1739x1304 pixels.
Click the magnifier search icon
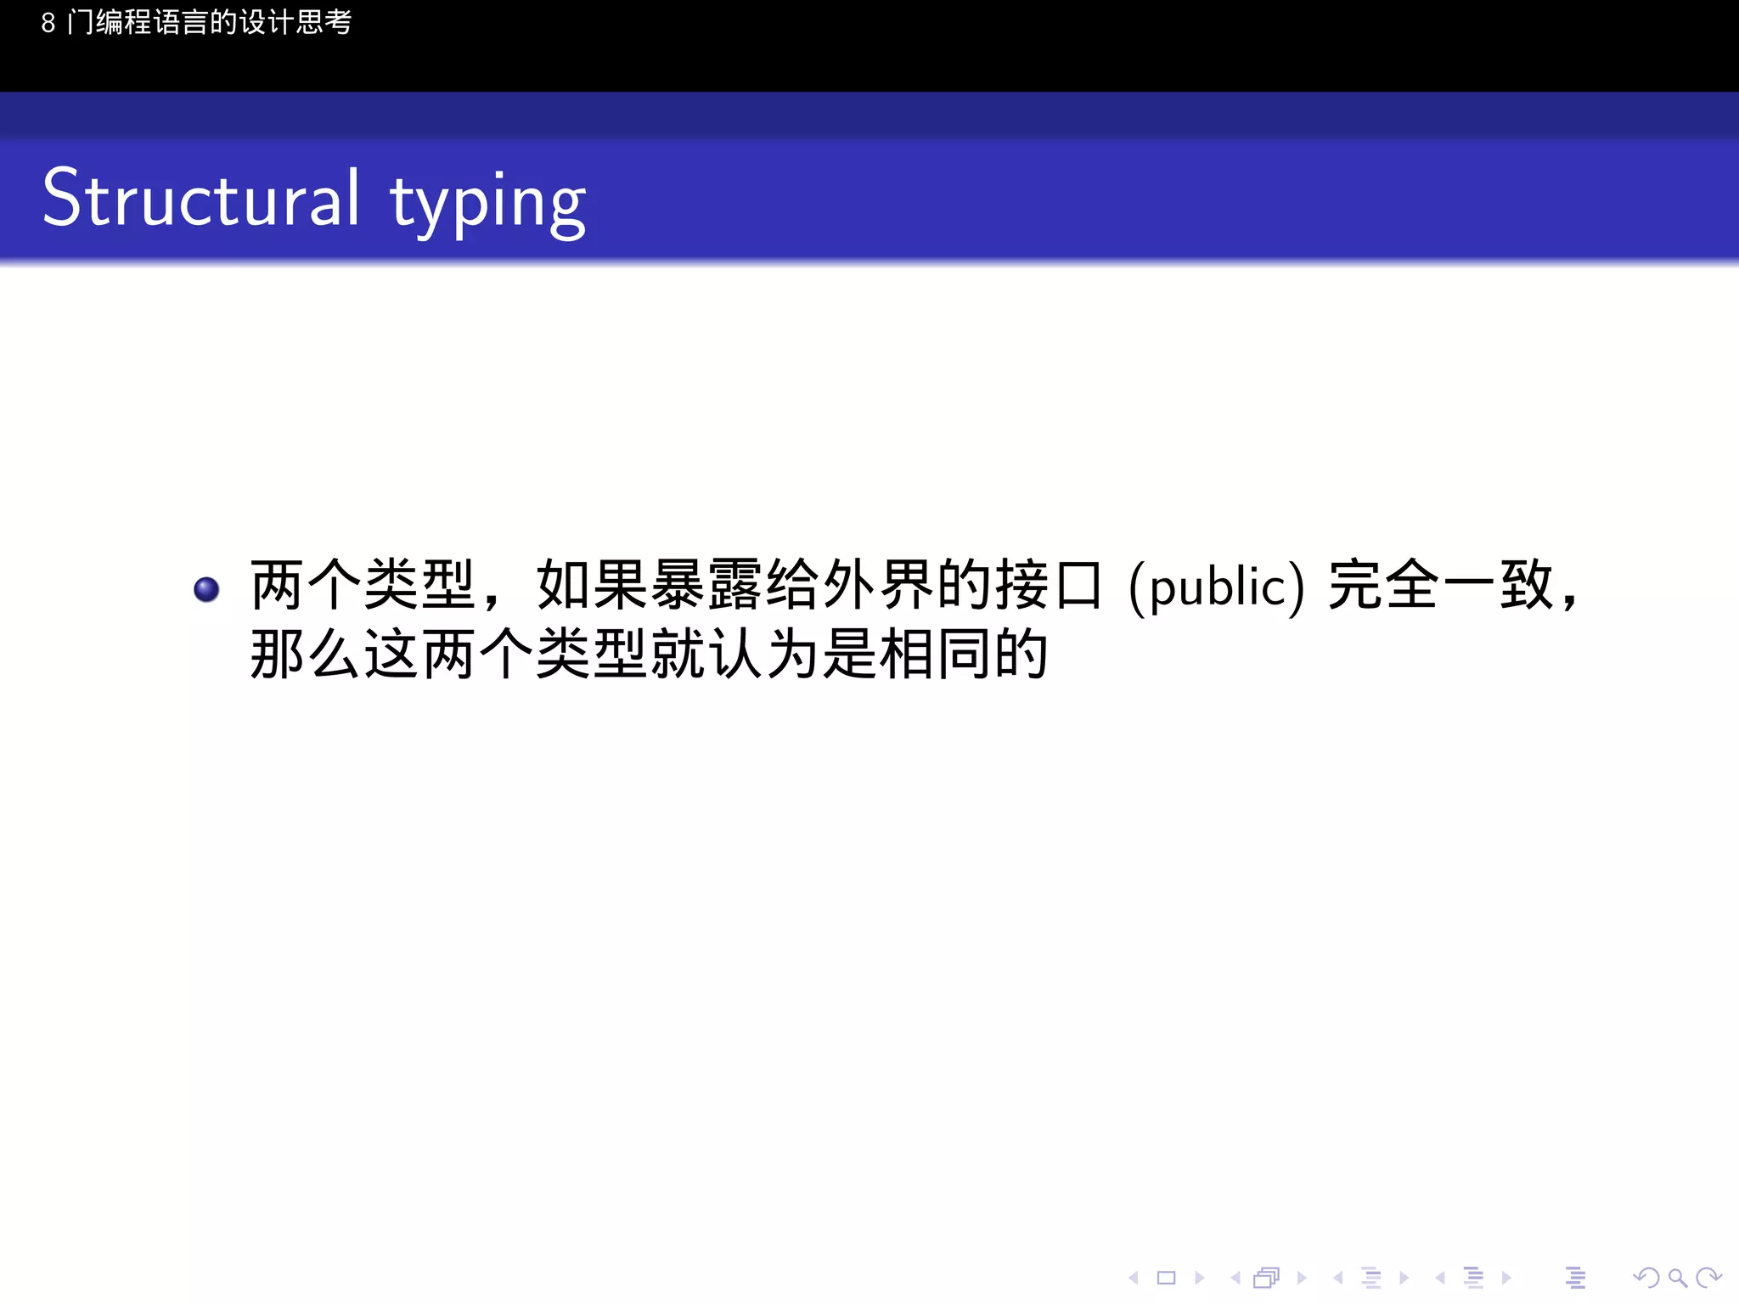pyautogui.click(x=1678, y=1278)
